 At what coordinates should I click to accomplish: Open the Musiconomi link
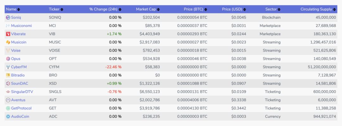point(22,26)
